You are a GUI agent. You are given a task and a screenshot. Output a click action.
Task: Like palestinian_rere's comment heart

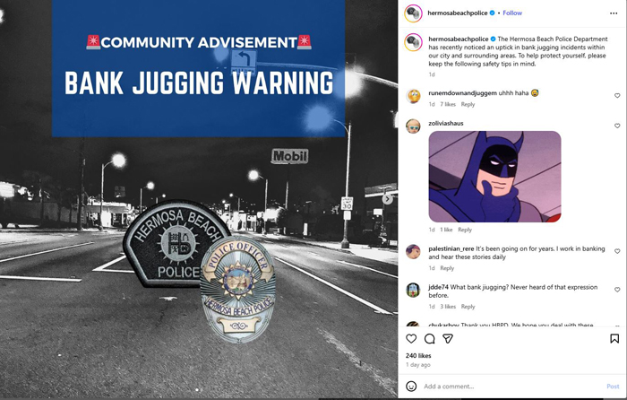[x=617, y=251]
